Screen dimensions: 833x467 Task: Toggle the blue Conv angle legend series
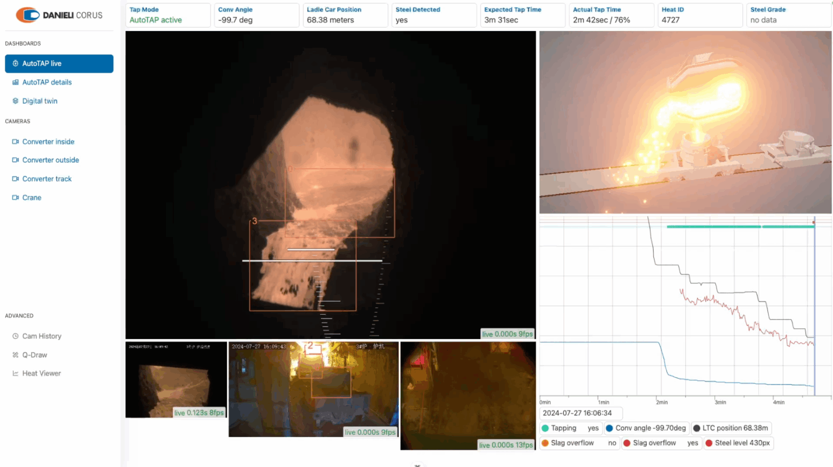pyautogui.click(x=610, y=428)
